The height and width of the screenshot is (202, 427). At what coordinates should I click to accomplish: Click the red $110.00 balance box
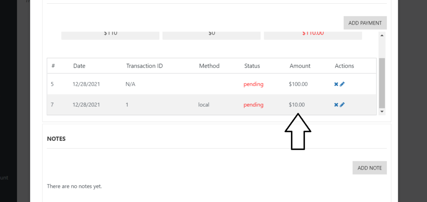tap(313, 35)
